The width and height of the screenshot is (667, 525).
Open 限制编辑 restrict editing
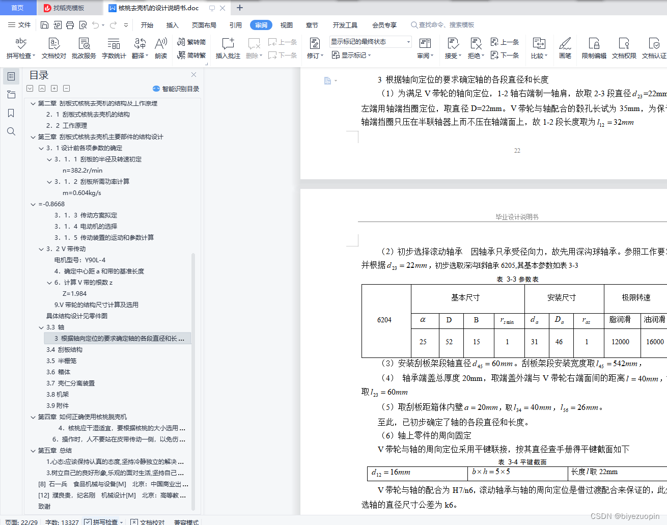click(594, 48)
